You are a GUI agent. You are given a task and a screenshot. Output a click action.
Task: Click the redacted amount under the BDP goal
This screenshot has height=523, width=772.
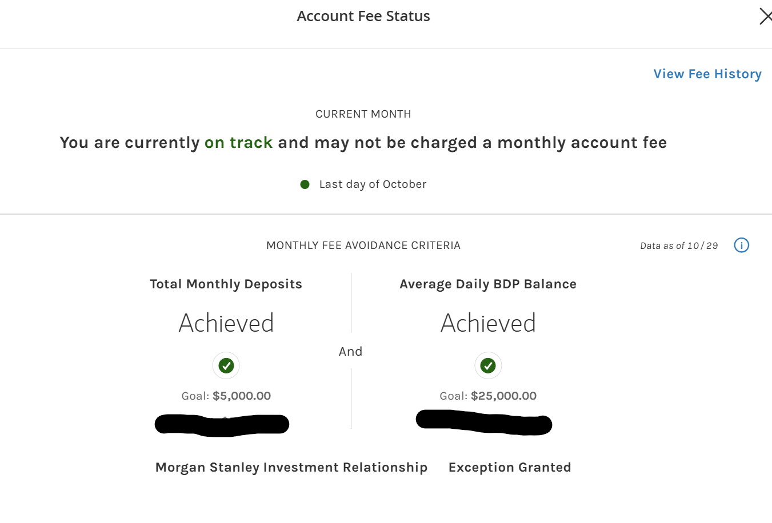pyautogui.click(x=483, y=423)
